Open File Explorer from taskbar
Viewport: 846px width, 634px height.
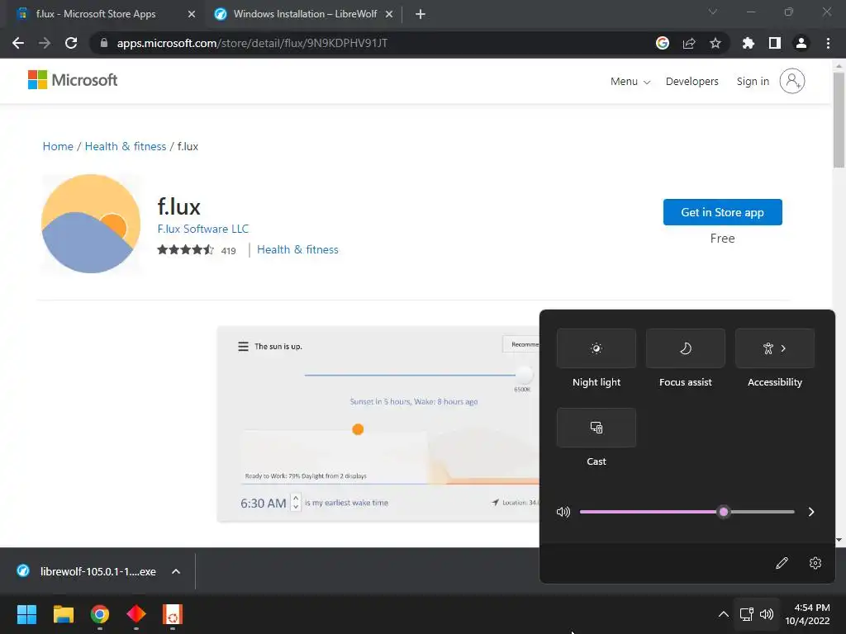[x=63, y=614]
